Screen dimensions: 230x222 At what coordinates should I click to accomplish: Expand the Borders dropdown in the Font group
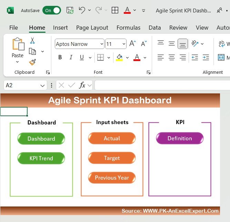[x=109, y=58]
